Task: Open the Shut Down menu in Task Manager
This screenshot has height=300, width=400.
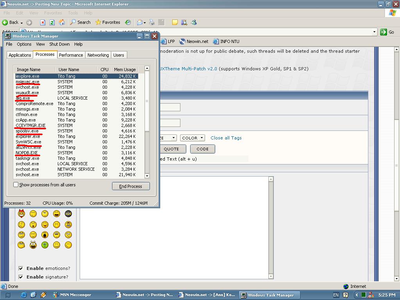Action: click(x=59, y=44)
